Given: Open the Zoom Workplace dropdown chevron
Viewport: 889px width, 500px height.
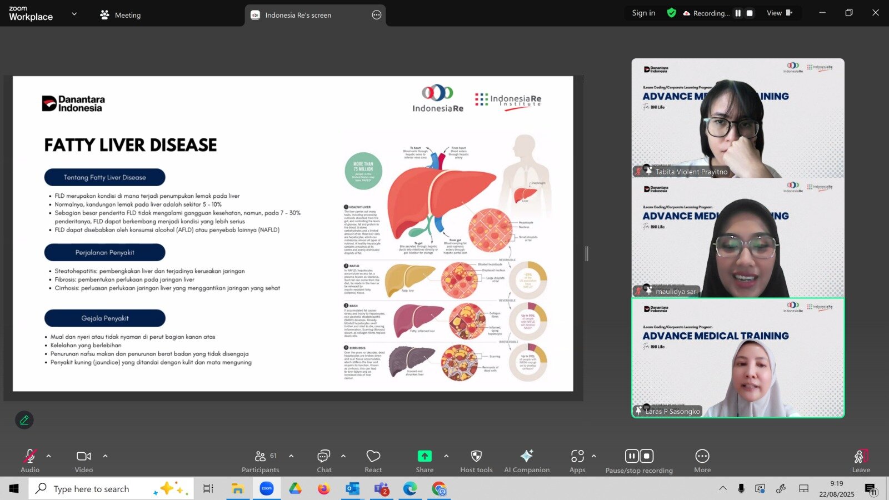Looking at the screenshot, I should pos(74,14).
